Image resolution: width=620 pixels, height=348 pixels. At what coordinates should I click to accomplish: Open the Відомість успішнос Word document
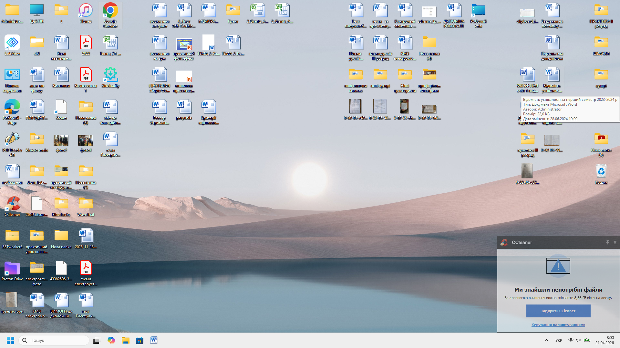pos(552,80)
